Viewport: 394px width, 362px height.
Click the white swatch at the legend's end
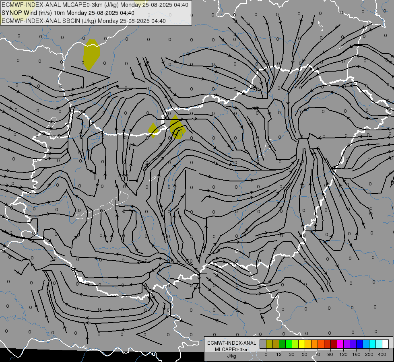point(386,344)
